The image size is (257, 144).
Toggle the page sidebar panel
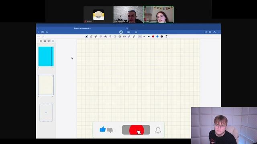43,32
